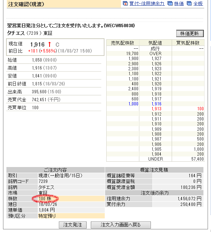Open the 株価 link
The height and width of the screenshot is (232, 211).
pos(179,3)
